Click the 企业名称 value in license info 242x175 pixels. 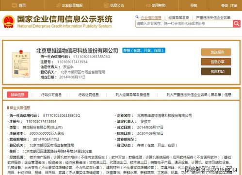tap(164, 115)
